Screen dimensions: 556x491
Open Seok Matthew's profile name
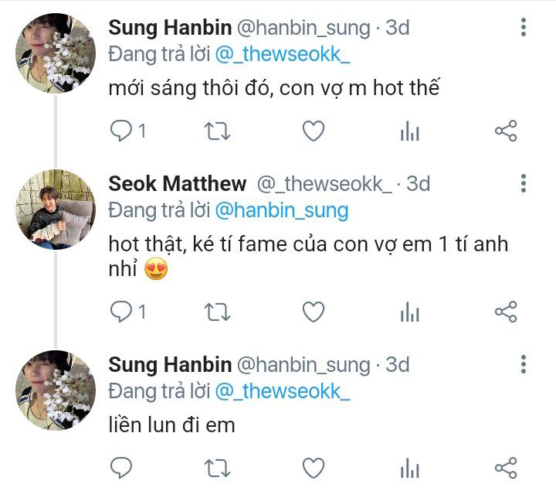tap(177, 184)
